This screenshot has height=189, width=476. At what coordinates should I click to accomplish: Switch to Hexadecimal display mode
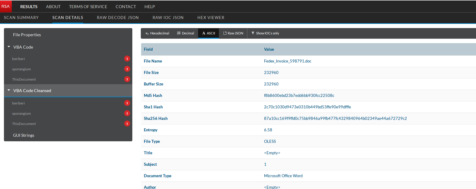[157, 33]
